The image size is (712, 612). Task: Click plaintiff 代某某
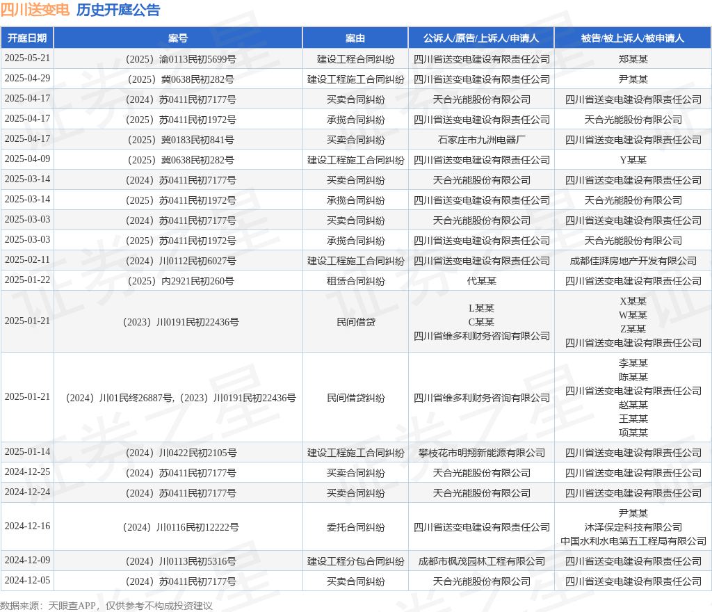point(481,281)
